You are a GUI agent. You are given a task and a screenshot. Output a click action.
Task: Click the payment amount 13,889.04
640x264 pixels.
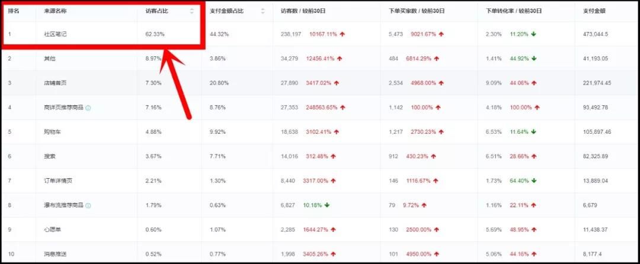click(596, 181)
